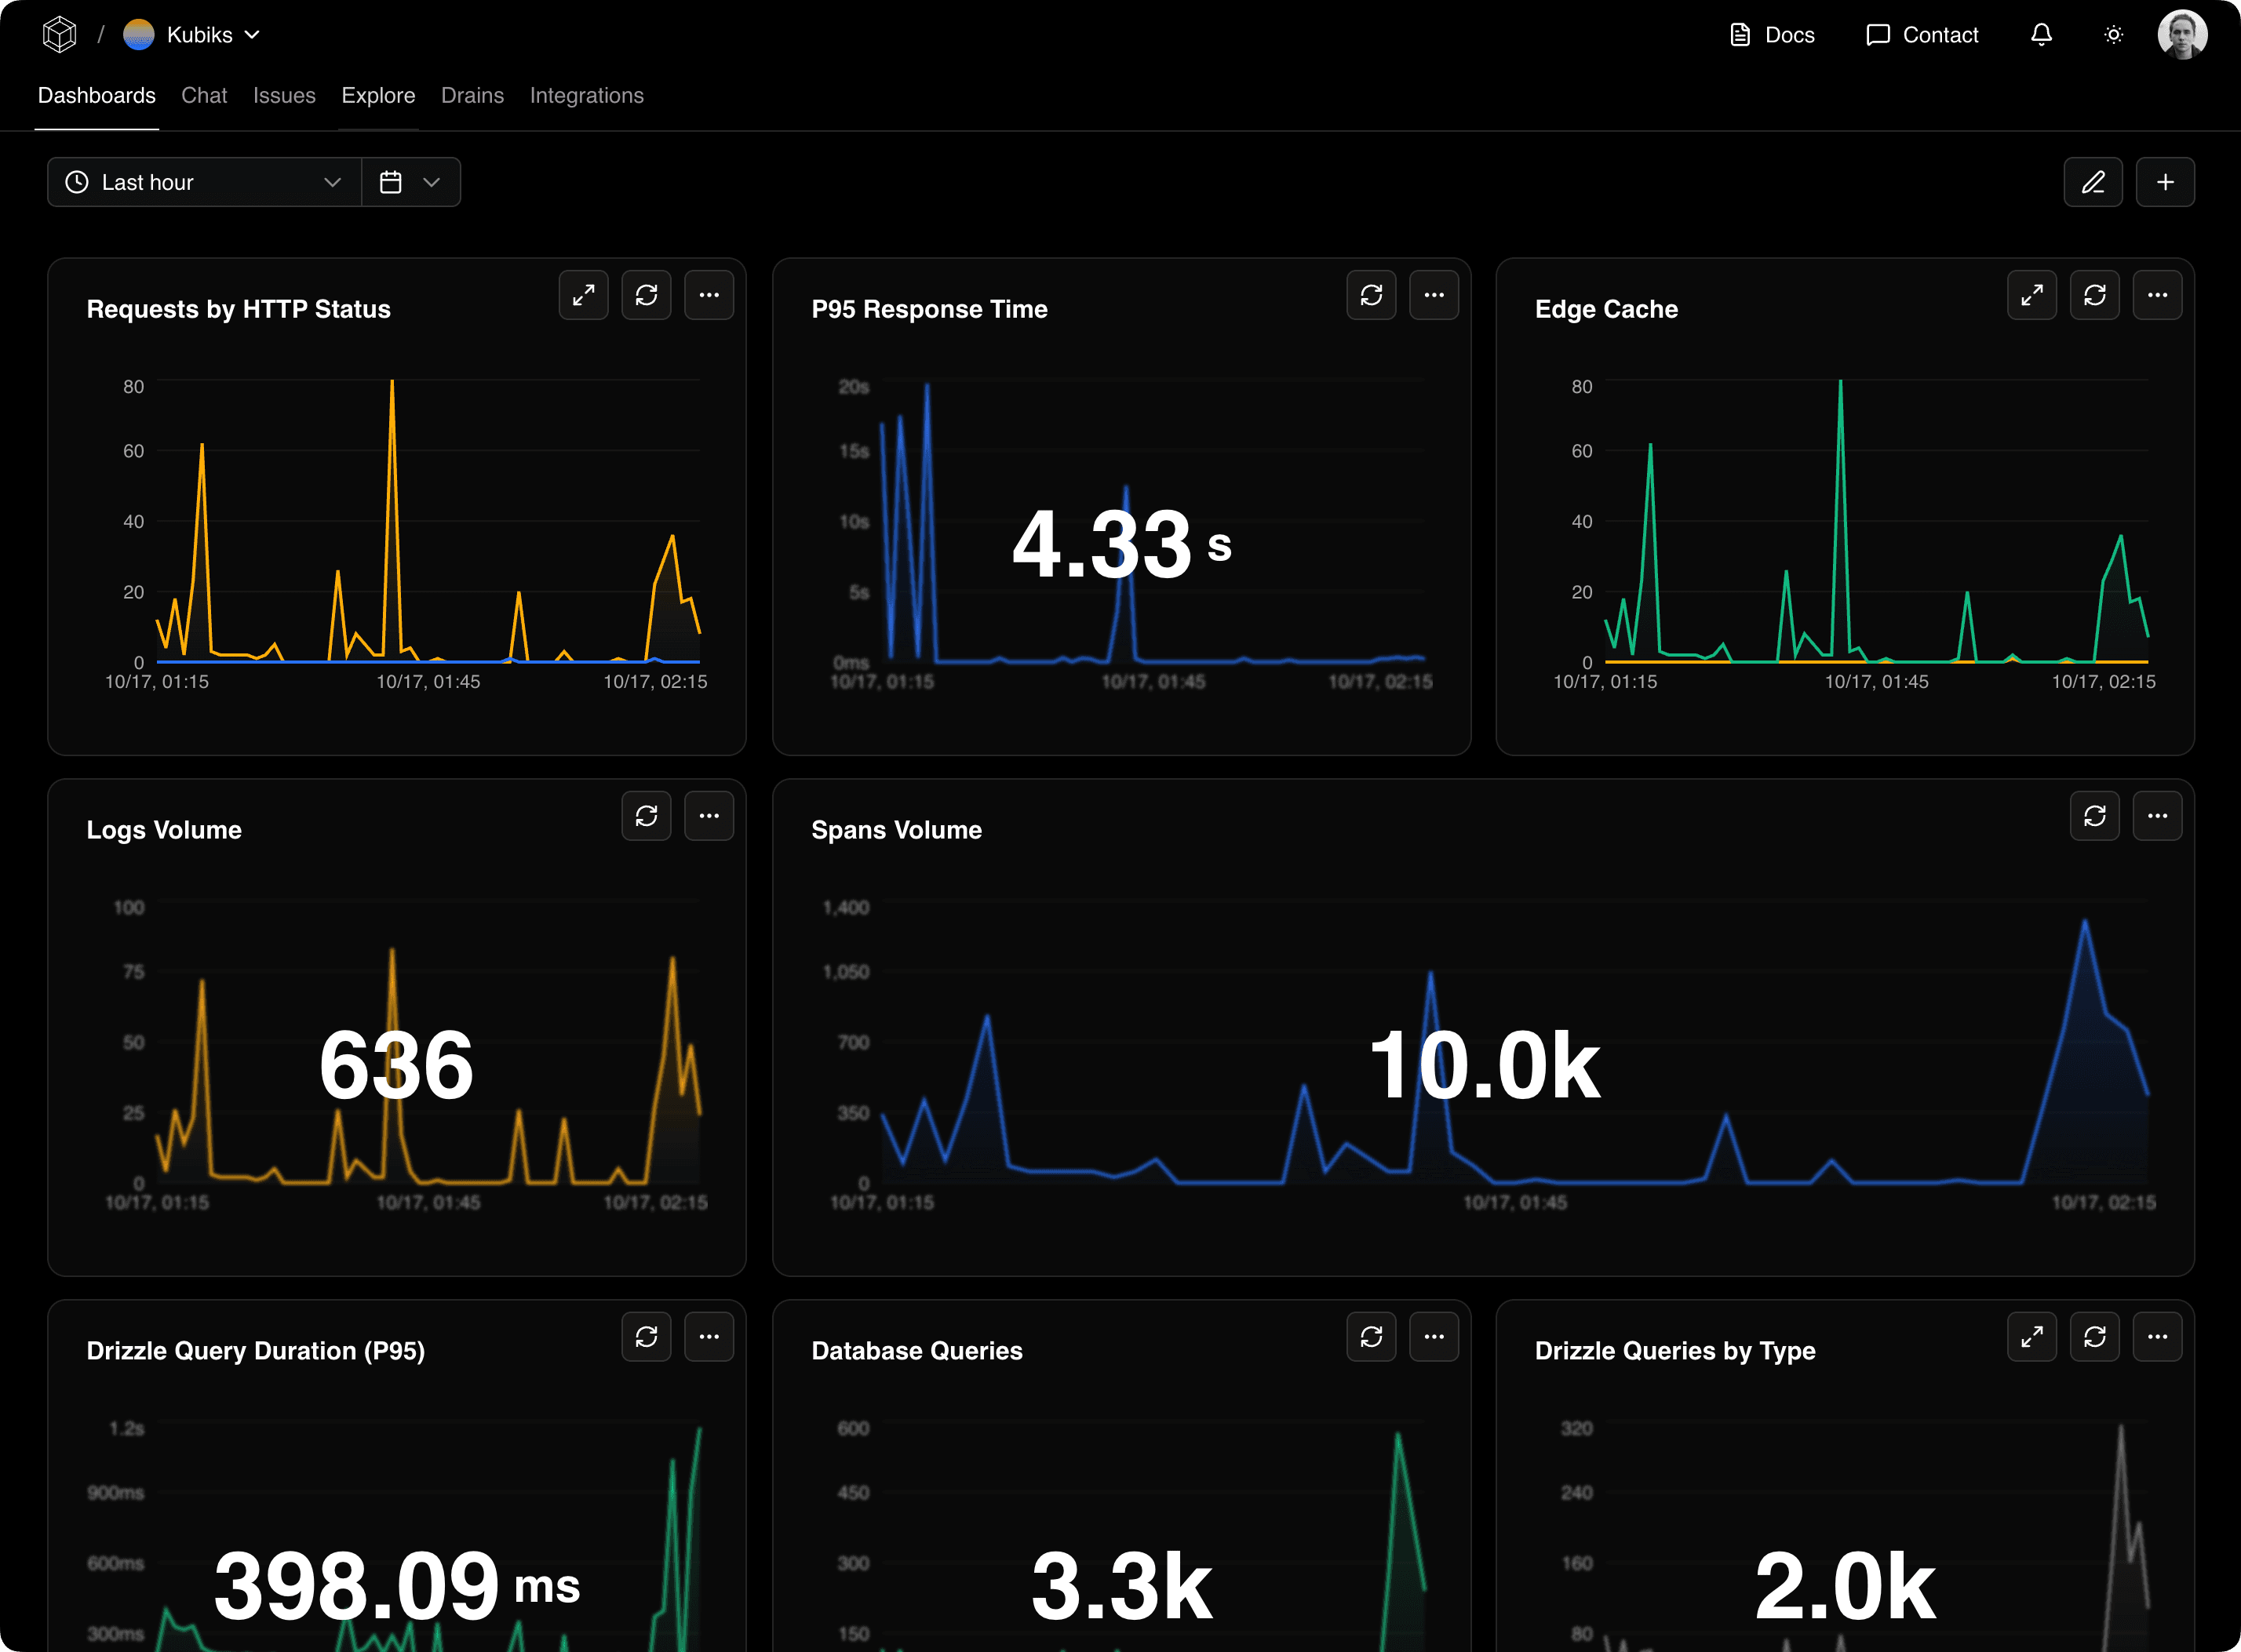Open more options on Drizzle Query Duration panel
2241x1652 pixels.
pos(709,1337)
